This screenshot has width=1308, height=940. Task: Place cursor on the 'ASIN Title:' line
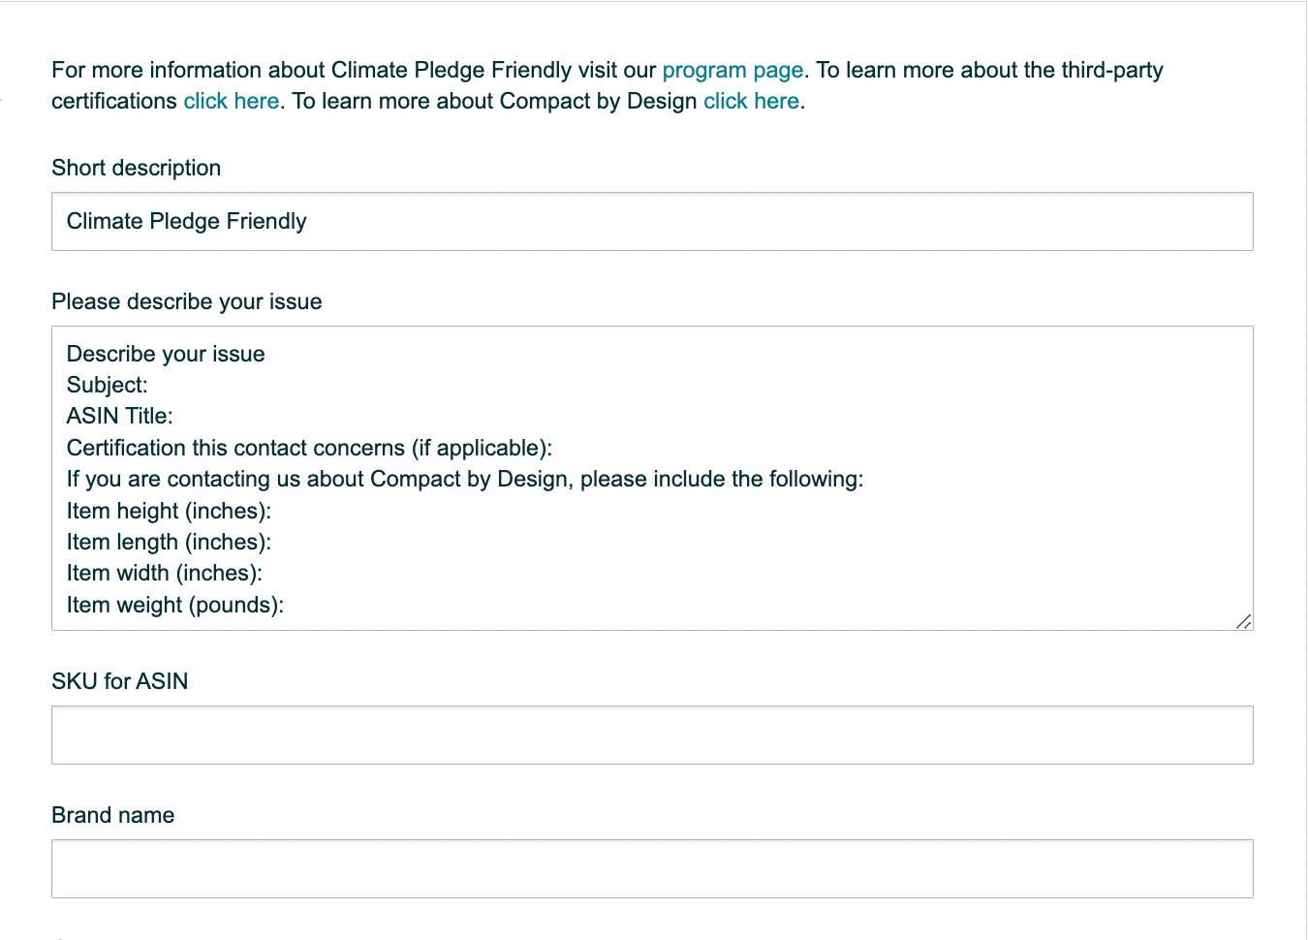(x=120, y=416)
